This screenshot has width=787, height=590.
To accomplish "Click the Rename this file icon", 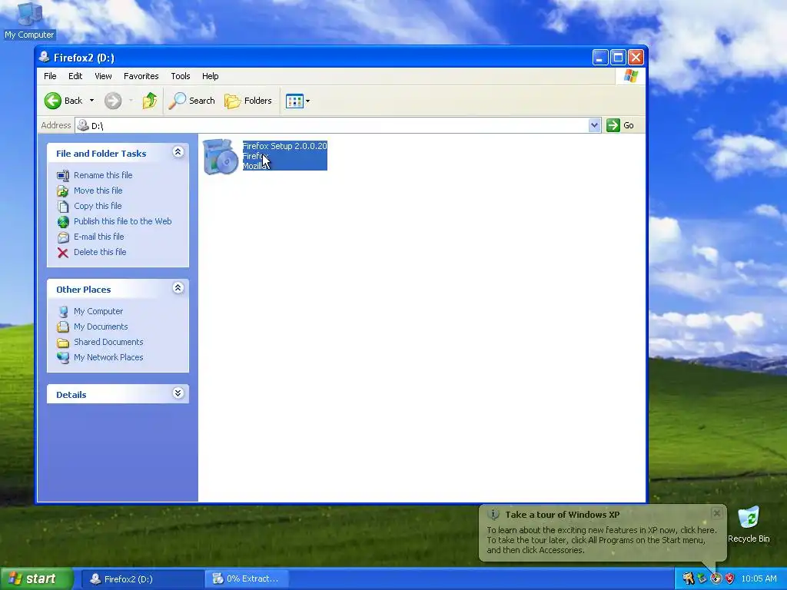I will [x=63, y=176].
